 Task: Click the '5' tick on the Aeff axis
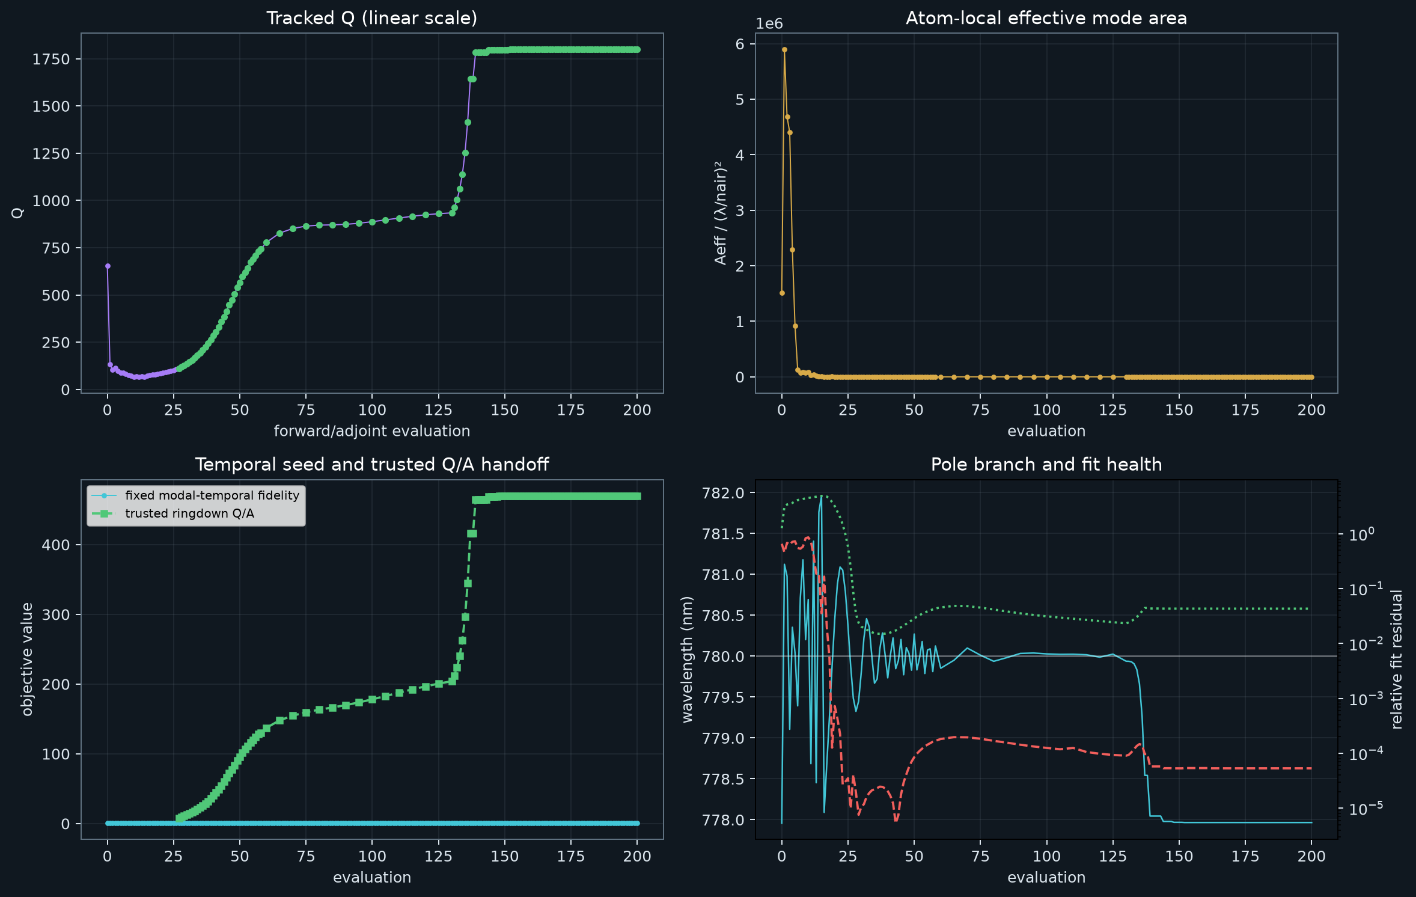740,99
